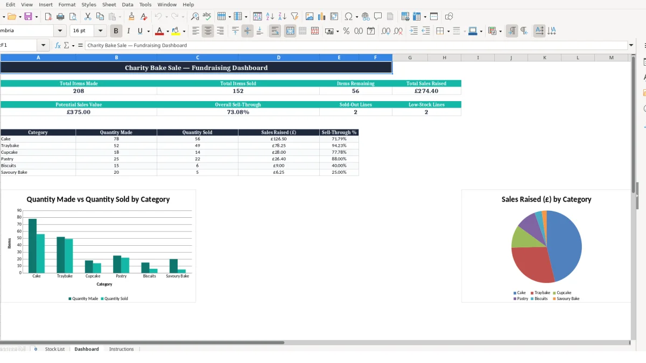Click the Save document icon
The height and width of the screenshot is (363, 646).
(x=28, y=17)
